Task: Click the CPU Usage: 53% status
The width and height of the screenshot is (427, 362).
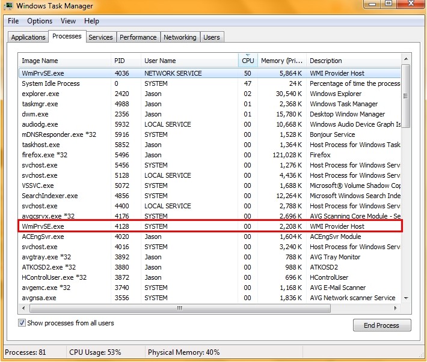Action: 95,352
